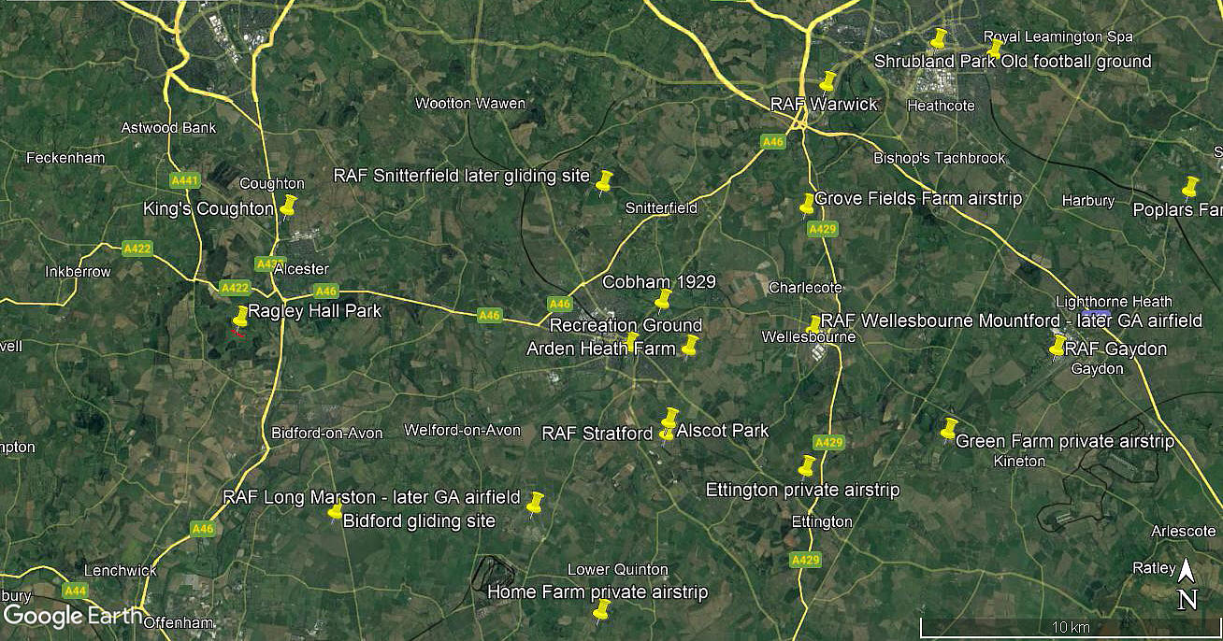
Task: Select the Shrubland Park pushpin
Action: 939,39
